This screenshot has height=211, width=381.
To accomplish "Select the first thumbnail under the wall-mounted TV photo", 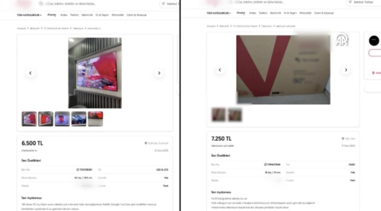I will pyautogui.click(x=29, y=119).
